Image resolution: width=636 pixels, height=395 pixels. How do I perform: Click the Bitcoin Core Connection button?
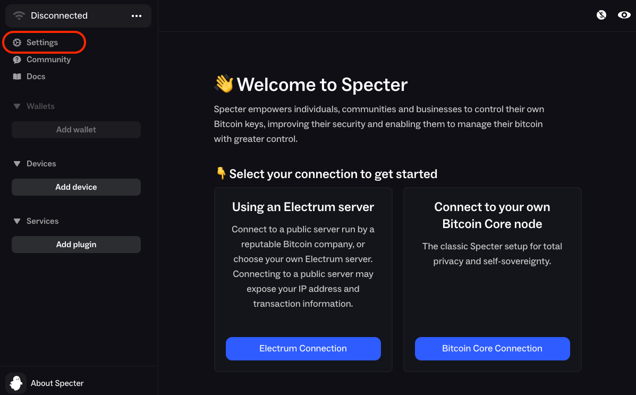(x=491, y=348)
